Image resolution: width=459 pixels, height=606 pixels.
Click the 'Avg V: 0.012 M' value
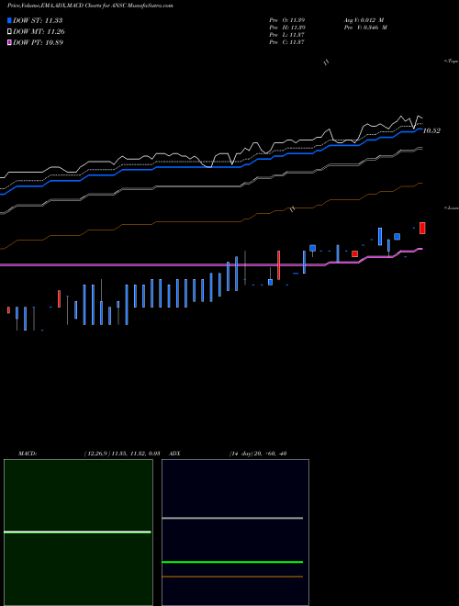364,20
